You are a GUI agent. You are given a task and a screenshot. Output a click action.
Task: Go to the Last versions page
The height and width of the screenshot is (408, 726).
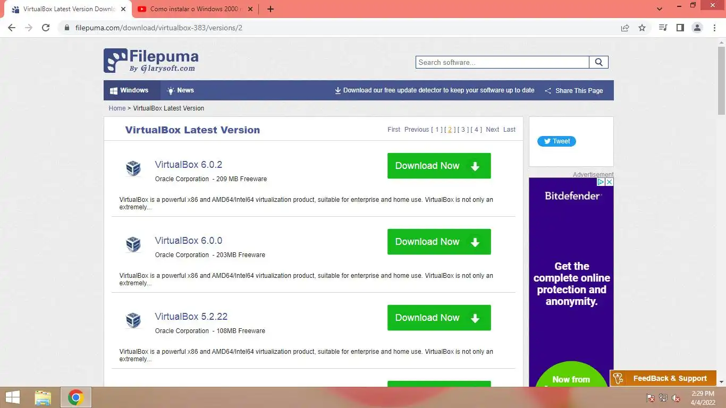509,130
